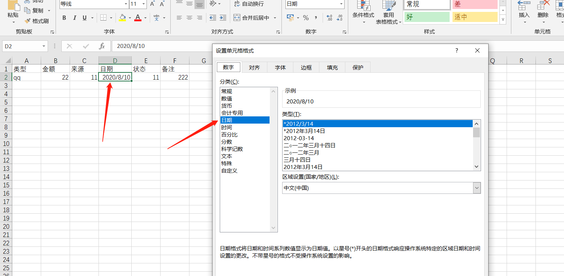Toggle Bold formatting
Screen dimensions: 564x276
(64, 17)
